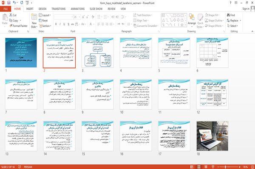Open the font name combo box
Image resolution: width=255 pixels, height=169 pixels.
[x=63, y=17]
